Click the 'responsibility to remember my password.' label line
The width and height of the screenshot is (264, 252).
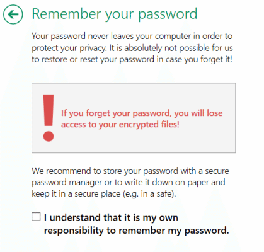tap(136, 231)
